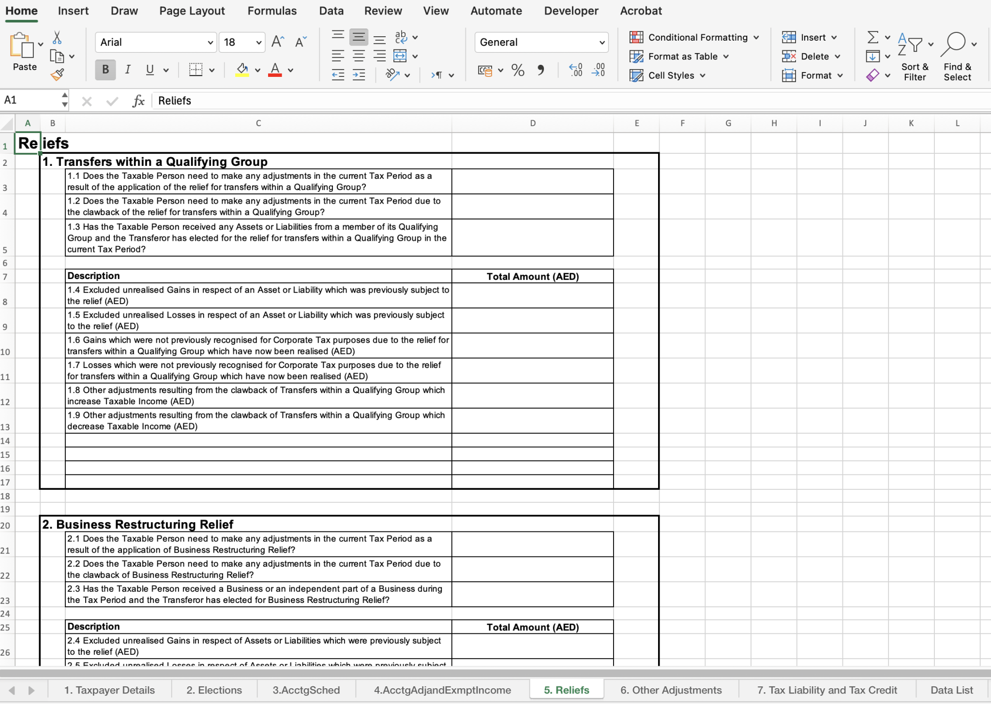Open the 6. Other Adjustments sheet tab
991x704 pixels.
pyautogui.click(x=671, y=690)
